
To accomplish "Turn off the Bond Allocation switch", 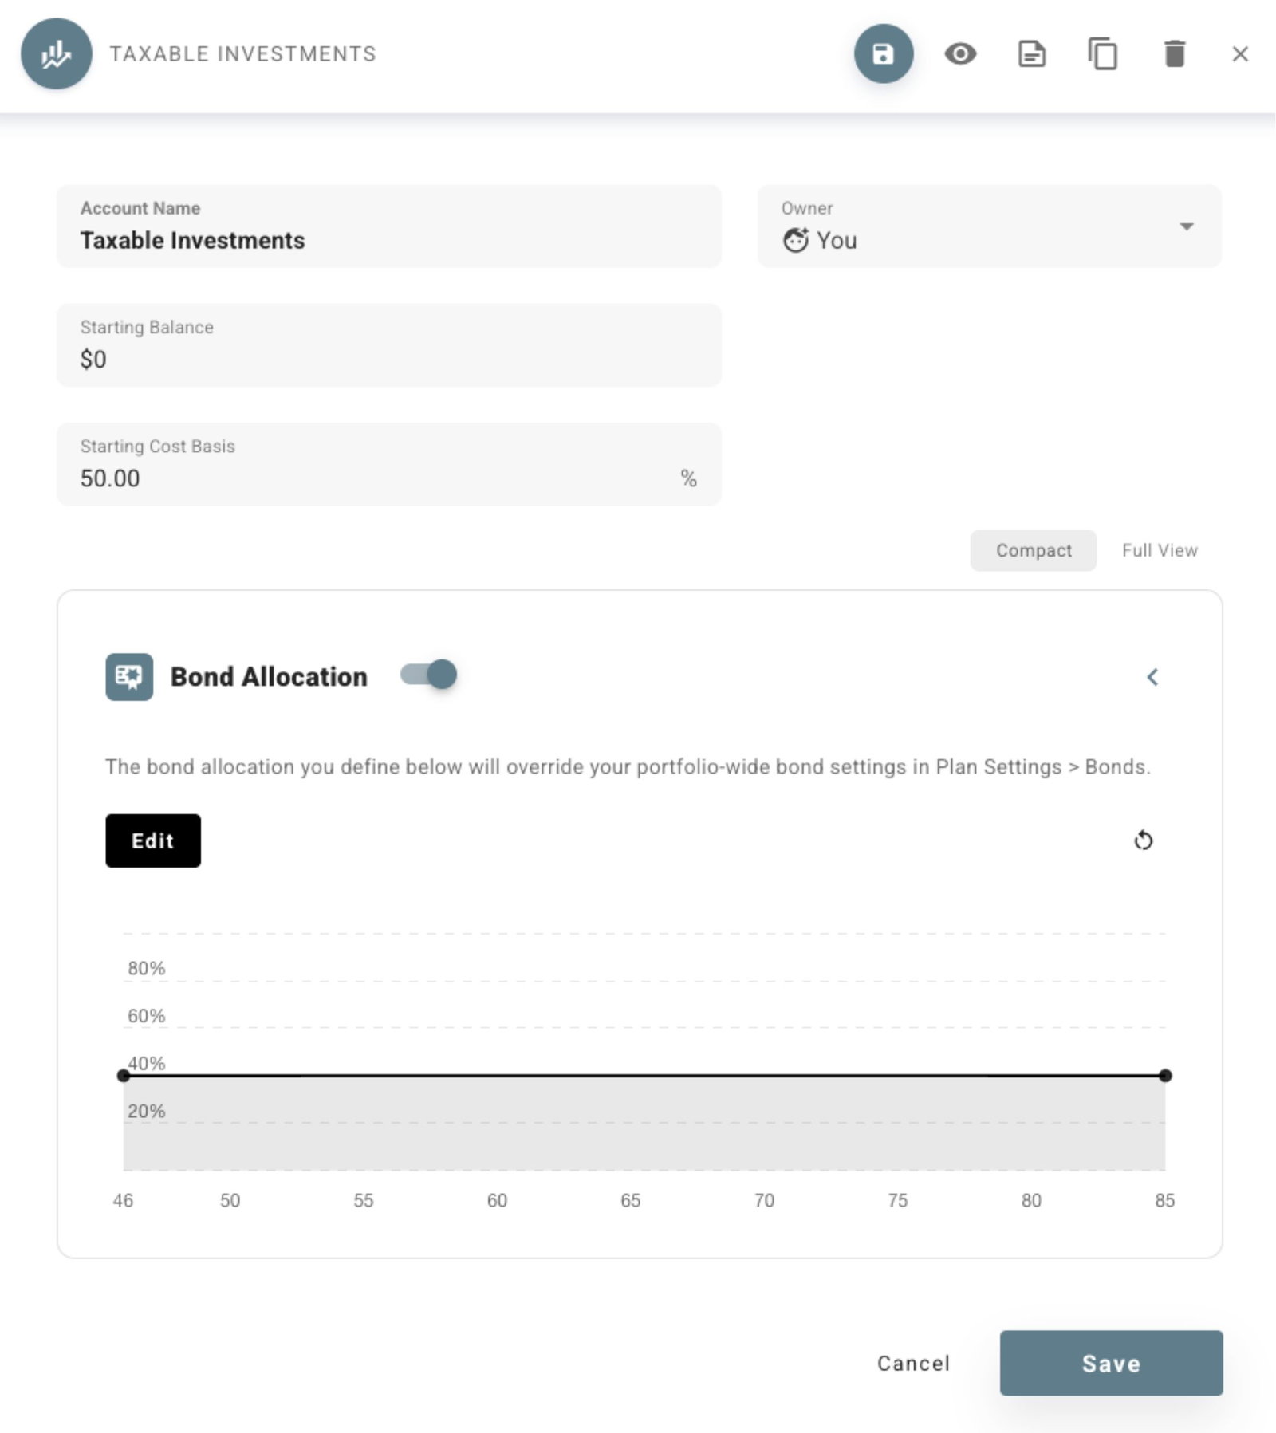I will 429,675.
